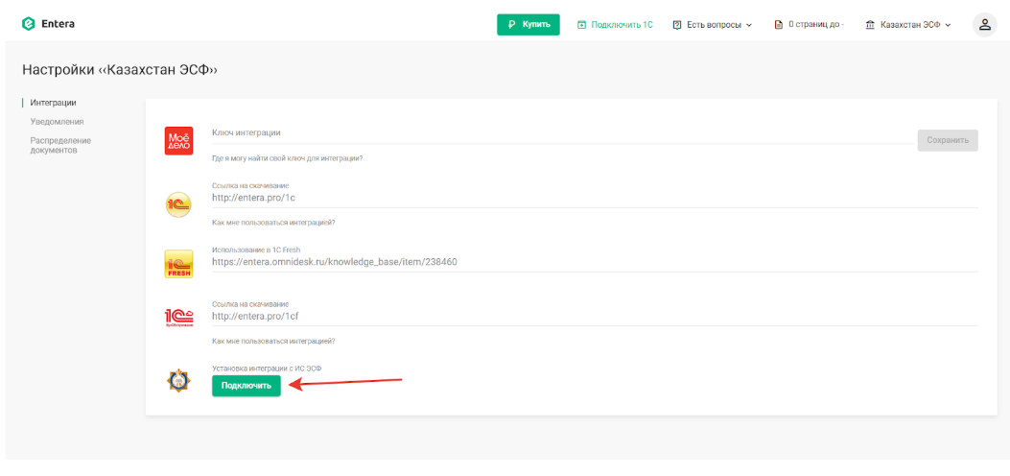1010x476 pixels.
Task: Open the user profile avatar
Action: (984, 25)
